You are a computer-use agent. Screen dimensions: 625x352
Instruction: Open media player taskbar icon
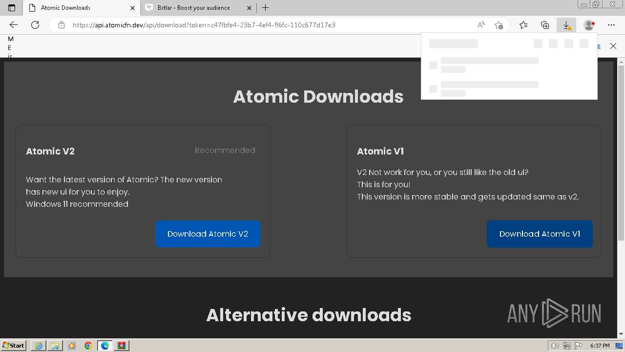(x=72, y=346)
